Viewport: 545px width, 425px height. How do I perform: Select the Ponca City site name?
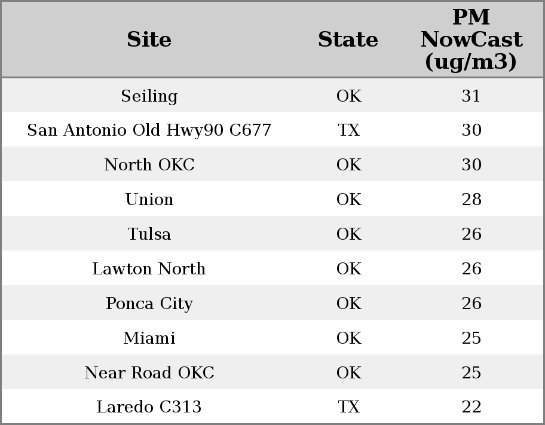pos(149,304)
